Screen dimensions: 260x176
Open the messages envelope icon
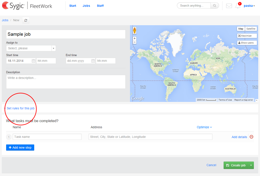tap(229, 6)
